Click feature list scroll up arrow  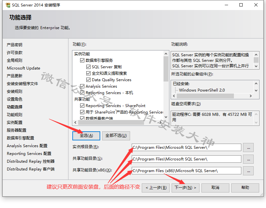[x=166, y=54]
